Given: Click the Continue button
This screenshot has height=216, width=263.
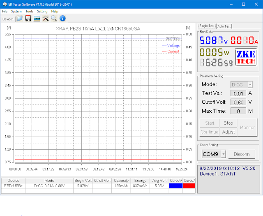Looking at the screenshot, I should (210, 132).
